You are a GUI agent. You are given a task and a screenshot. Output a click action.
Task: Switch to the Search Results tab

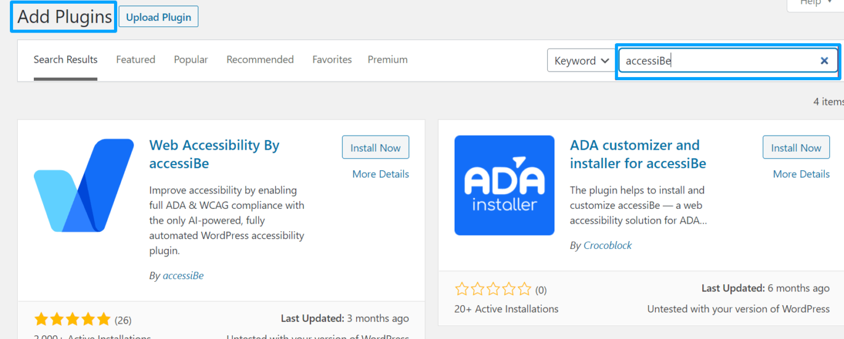pyautogui.click(x=65, y=60)
